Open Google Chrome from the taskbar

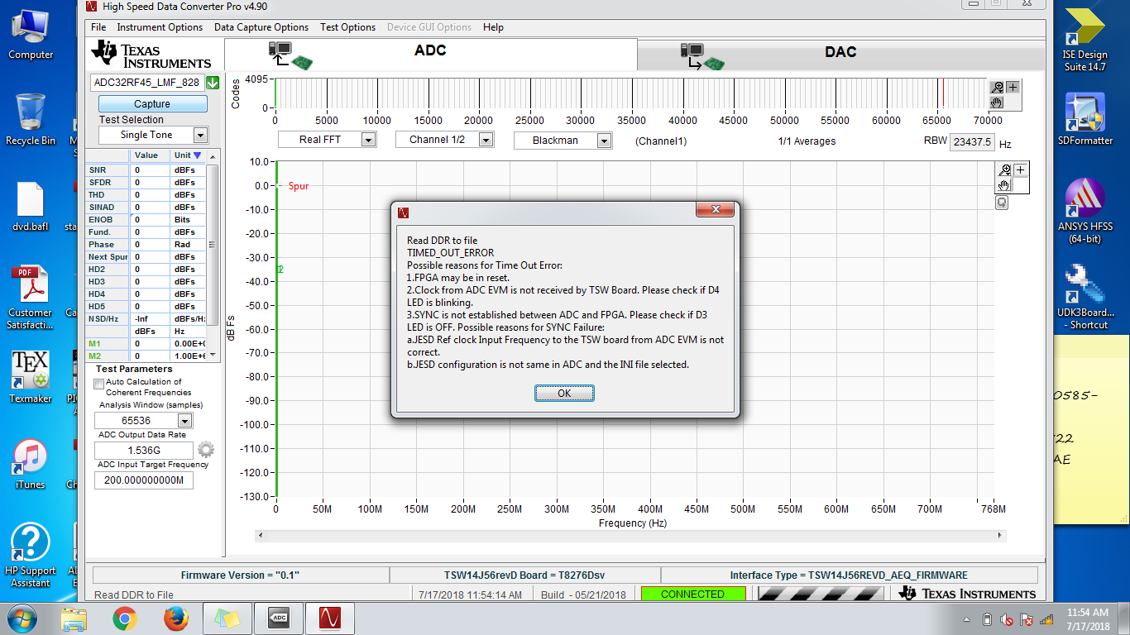point(125,618)
